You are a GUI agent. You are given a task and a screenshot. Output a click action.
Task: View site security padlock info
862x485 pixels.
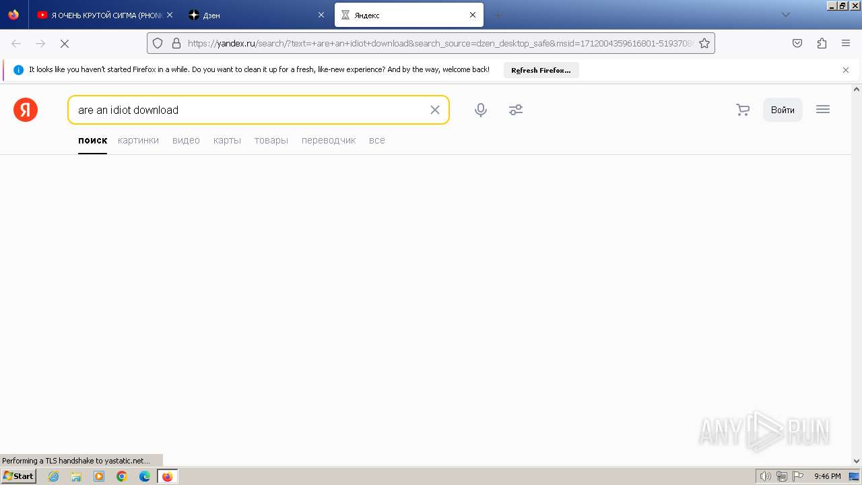176,43
